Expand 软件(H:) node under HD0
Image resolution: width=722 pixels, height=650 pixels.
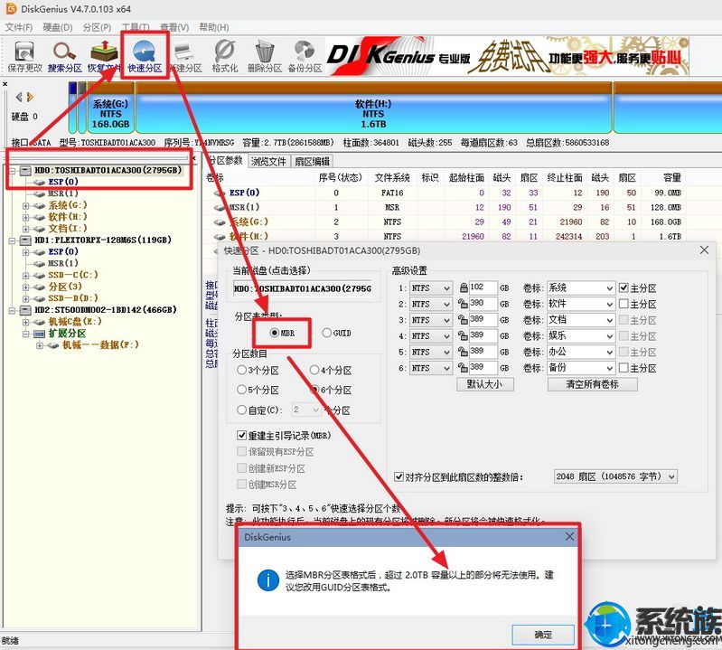(x=26, y=217)
